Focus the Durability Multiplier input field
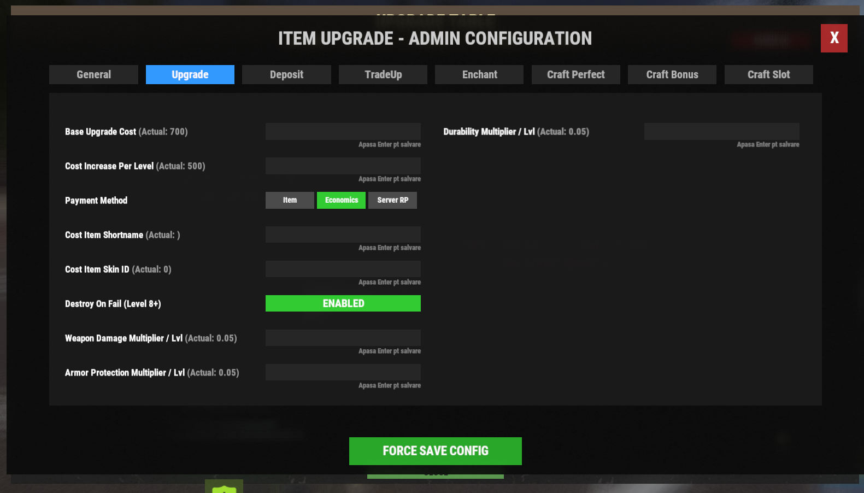The height and width of the screenshot is (493, 864). click(721, 132)
